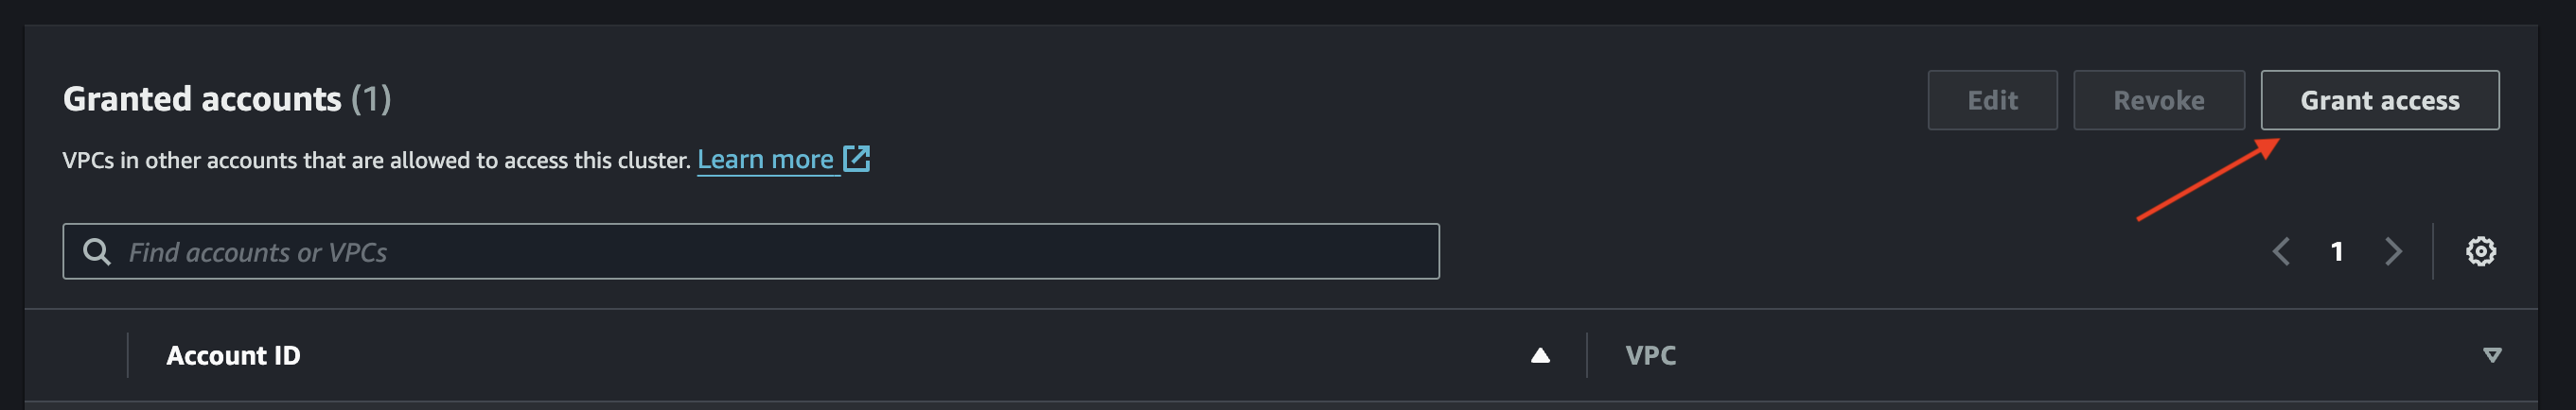Screen dimensions: 2576x410
Task: Select page number 1 in pagination
Action: pyautogui.click(x=2337, y=251)
